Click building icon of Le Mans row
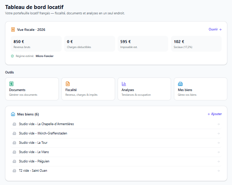 click(14, 152)
